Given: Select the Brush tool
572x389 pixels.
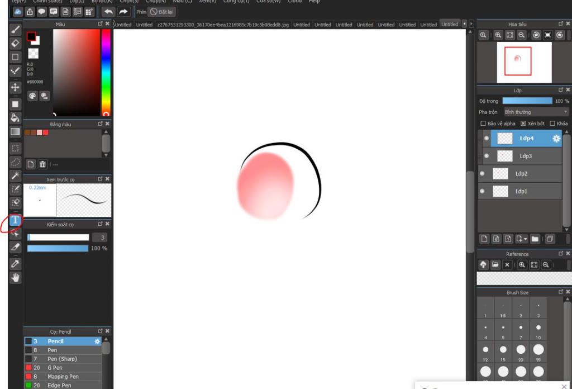Looking at the screenshot, I should (15, 30).
